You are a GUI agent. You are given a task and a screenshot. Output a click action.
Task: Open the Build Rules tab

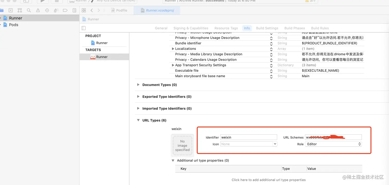coord(320,28)
